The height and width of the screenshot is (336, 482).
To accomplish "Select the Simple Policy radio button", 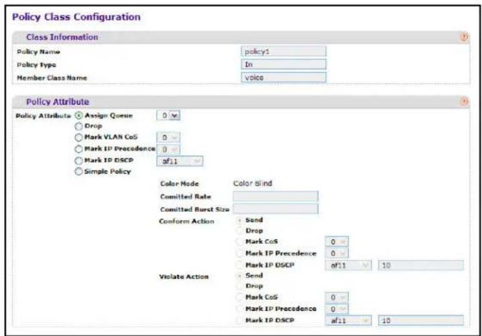I will pos(79,171).
